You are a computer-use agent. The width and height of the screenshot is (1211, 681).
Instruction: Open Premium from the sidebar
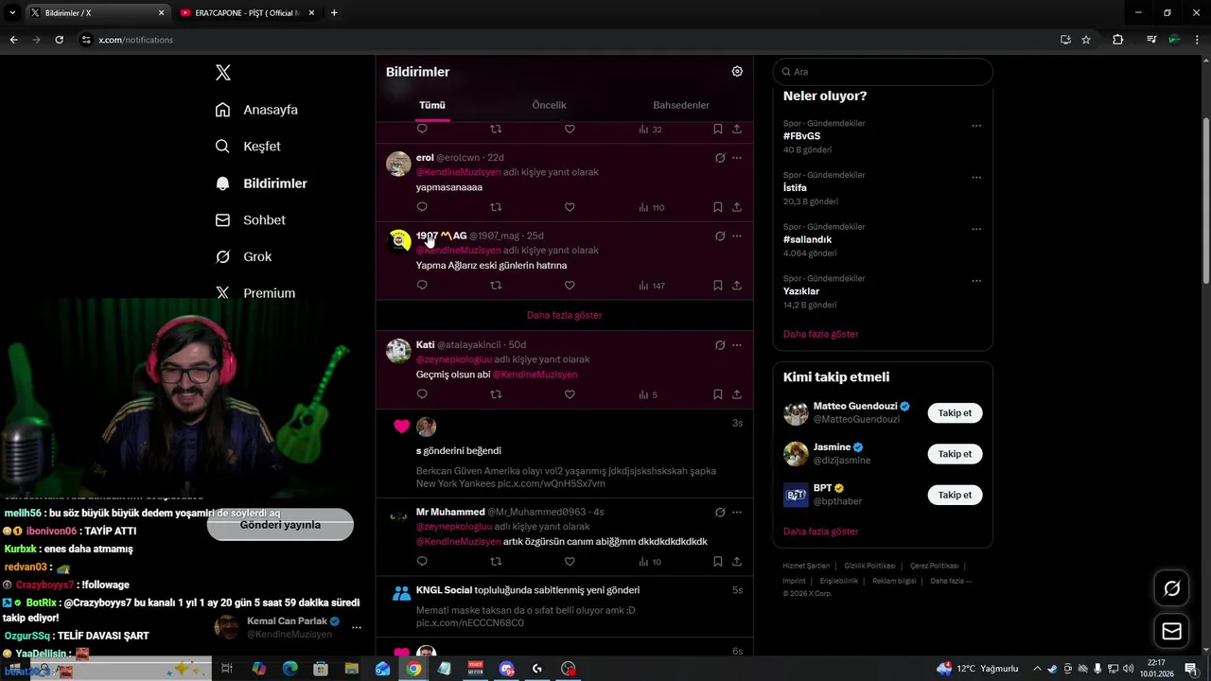pyautogui.click(x=255, y=293)
